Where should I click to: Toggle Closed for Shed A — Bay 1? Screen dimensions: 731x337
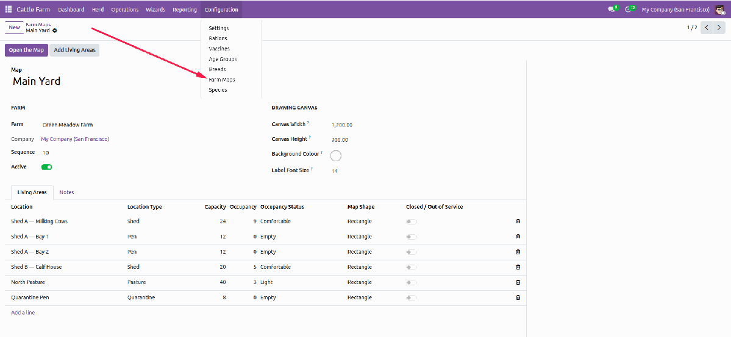(412, 237)
